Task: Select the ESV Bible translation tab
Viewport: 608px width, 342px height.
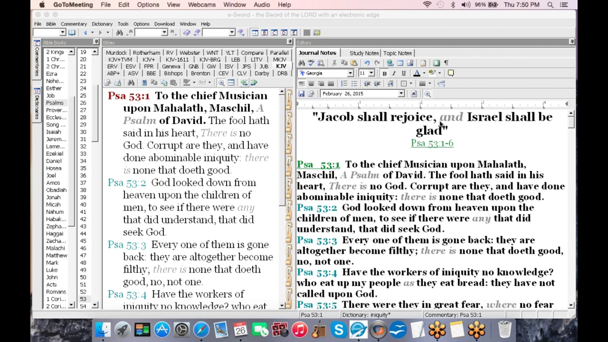Action: (x=131, y=66)
